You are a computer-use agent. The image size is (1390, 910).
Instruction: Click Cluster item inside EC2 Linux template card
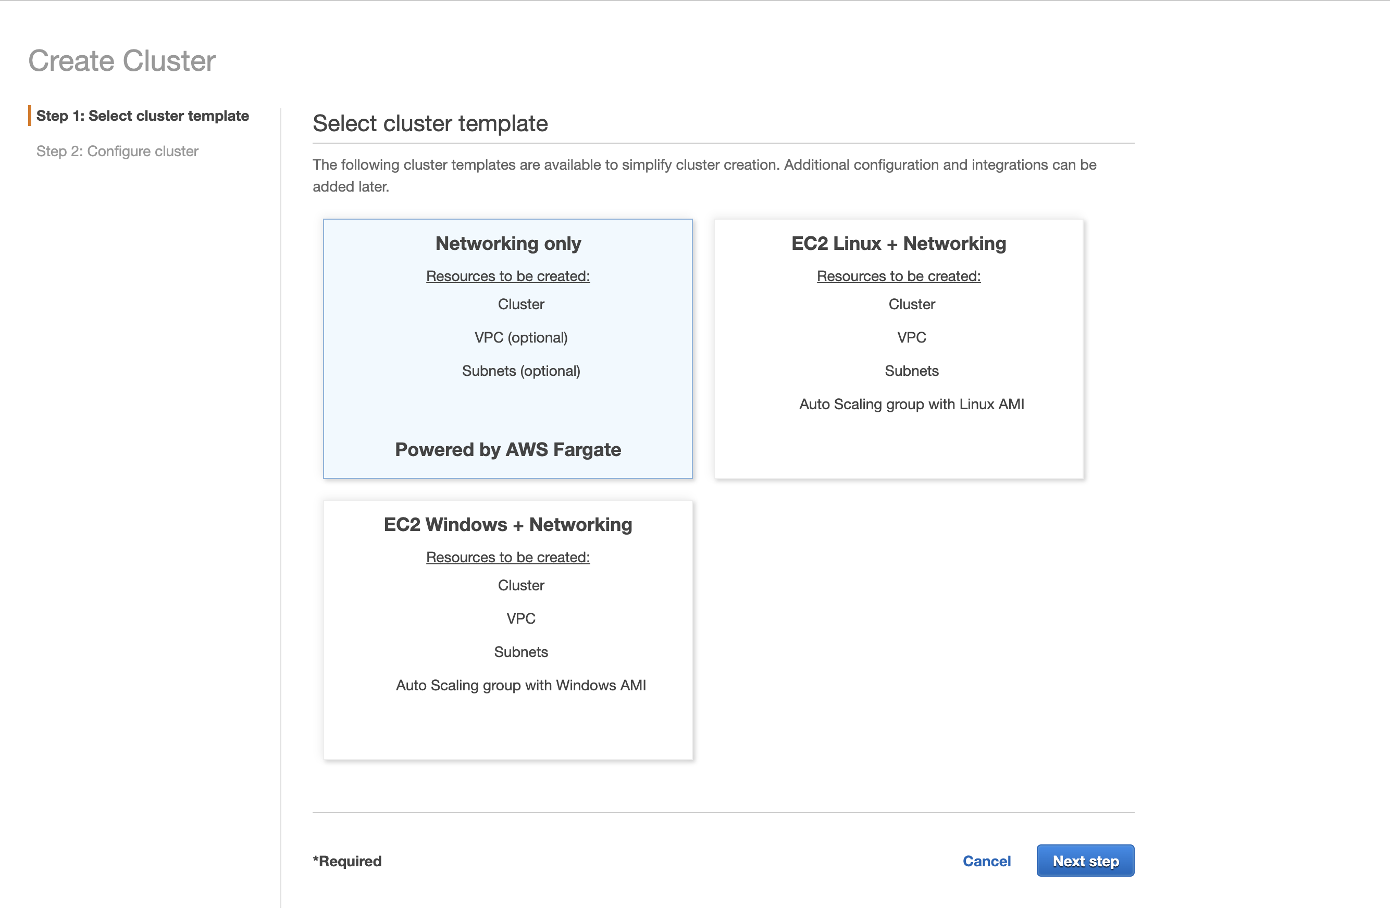(911, 304)
